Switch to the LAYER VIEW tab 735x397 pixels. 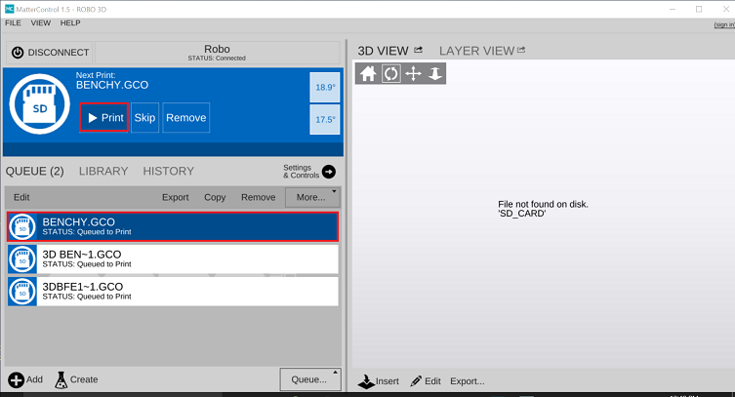click(x=476, y=51)
